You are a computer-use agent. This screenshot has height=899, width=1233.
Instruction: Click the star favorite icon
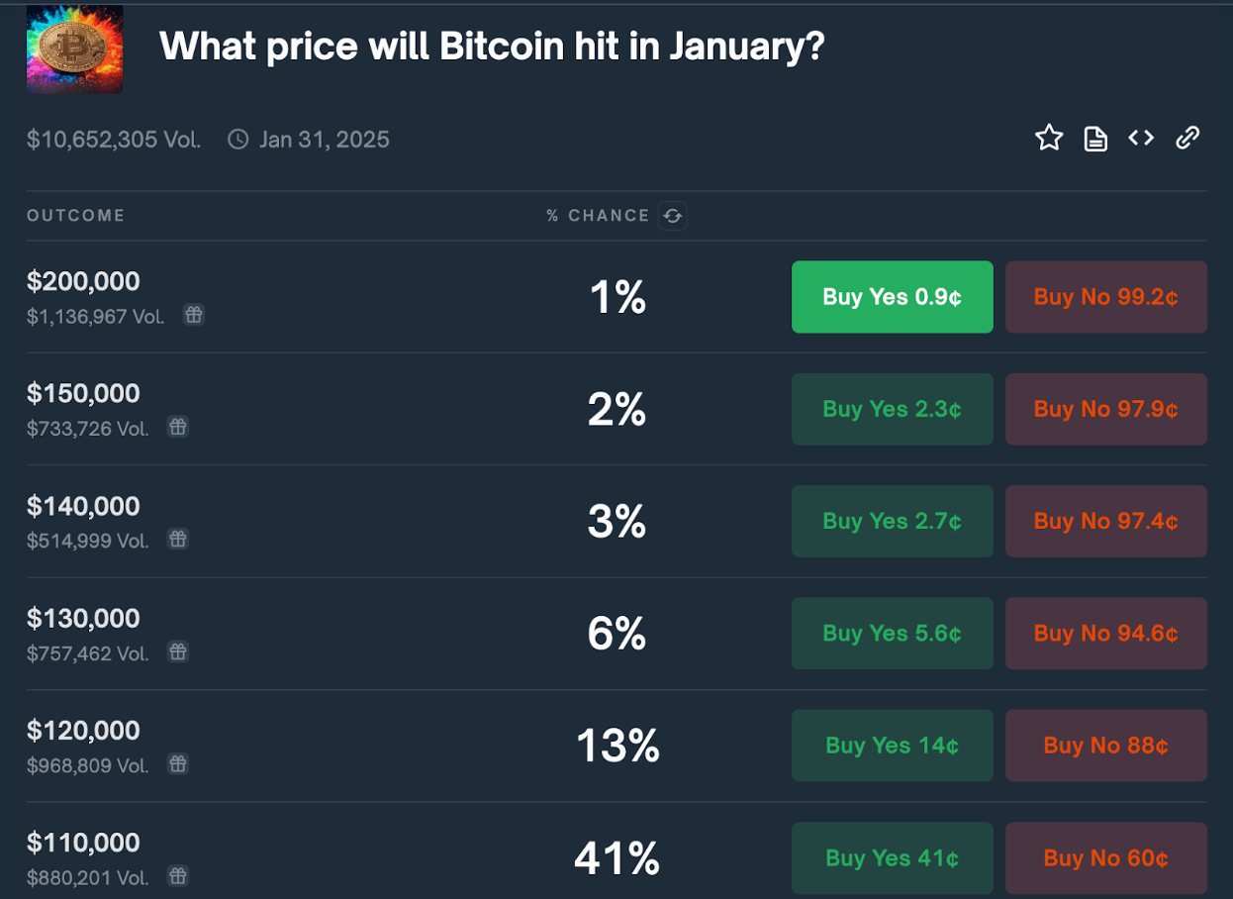click(x=1049, y=139)
